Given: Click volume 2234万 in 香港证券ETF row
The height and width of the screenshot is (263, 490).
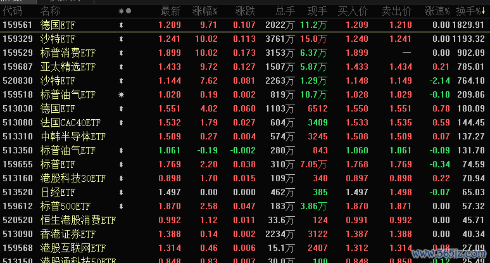Looking at the screenshot, I should tap(280, 234).
